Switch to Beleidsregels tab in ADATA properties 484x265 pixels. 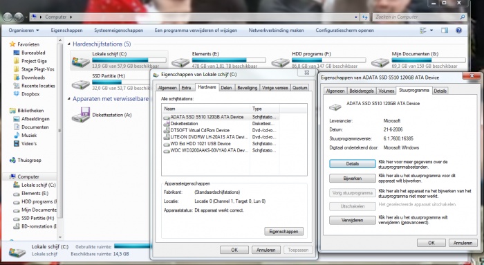click(361, 91)
